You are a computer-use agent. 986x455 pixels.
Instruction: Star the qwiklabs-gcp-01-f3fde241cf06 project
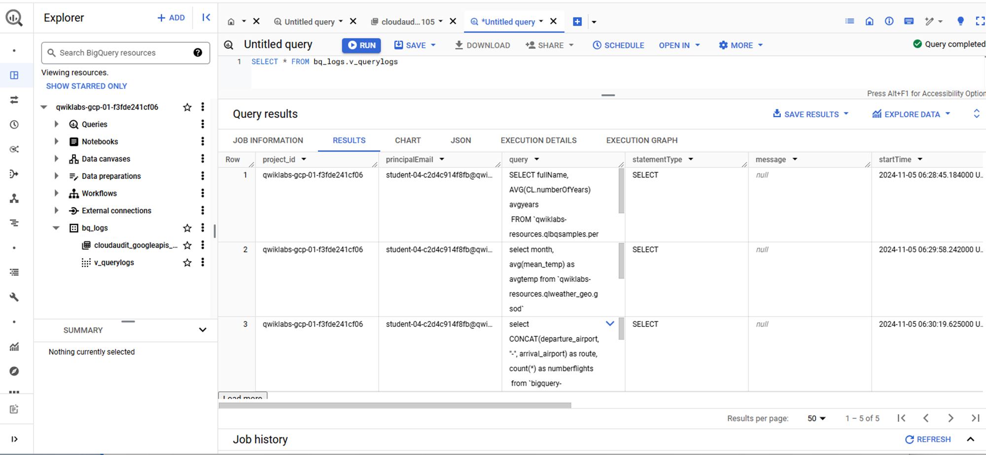[187, 107]
